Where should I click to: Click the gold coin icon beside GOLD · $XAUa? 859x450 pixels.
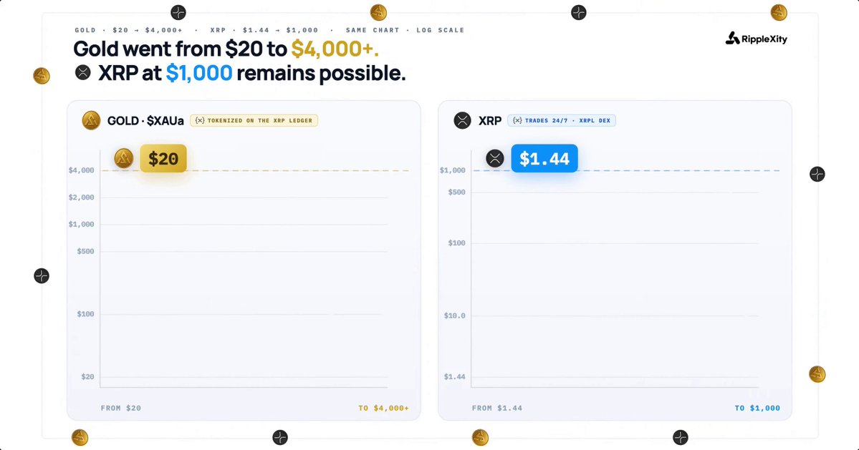[x=91, y=120]
